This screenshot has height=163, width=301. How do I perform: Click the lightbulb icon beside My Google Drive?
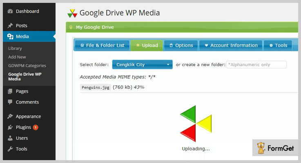tap(71, 27)
